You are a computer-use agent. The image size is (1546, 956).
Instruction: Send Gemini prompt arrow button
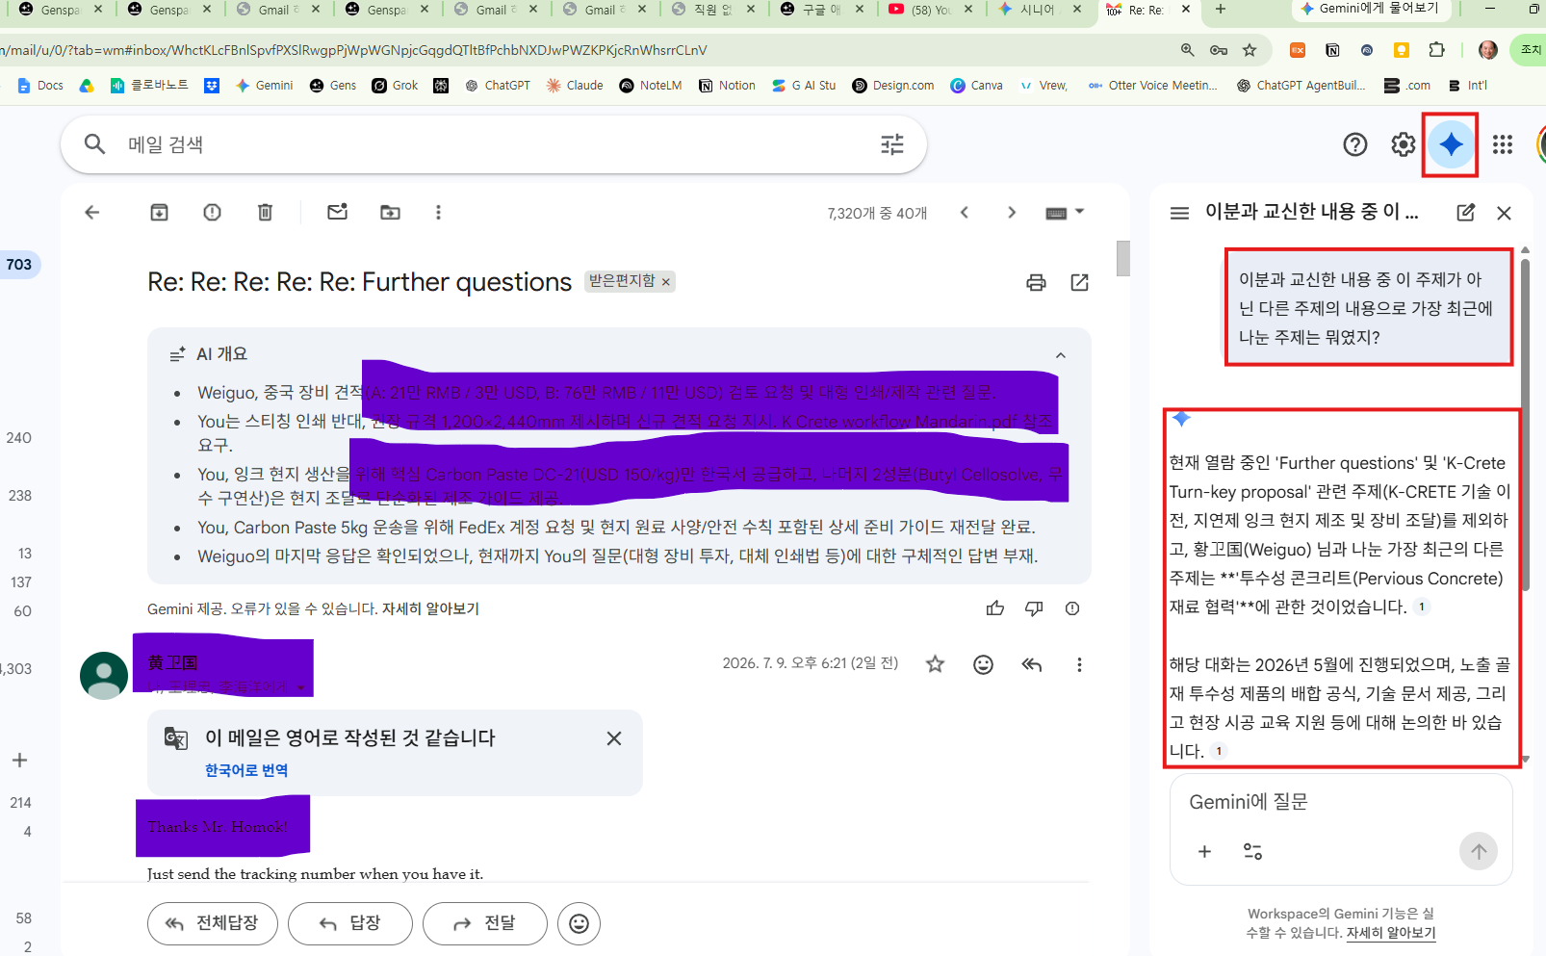tap(1479, 851)
